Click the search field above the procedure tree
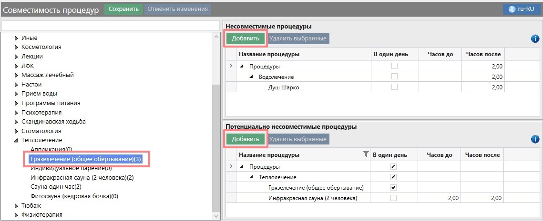This screenshot has width=543, height=221. [x=111, y=25]
